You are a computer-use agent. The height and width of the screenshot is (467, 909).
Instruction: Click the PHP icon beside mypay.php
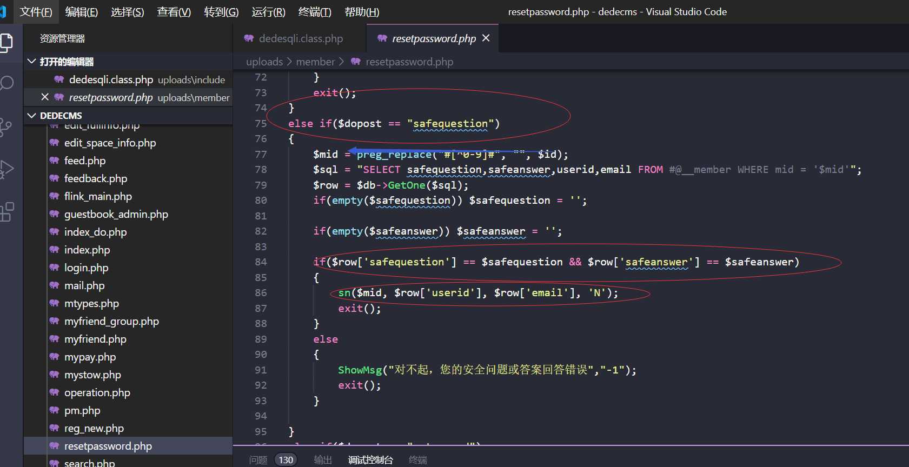54,357
